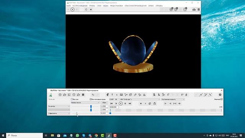Click the home icon in main window toolbar

click(91, 9)
